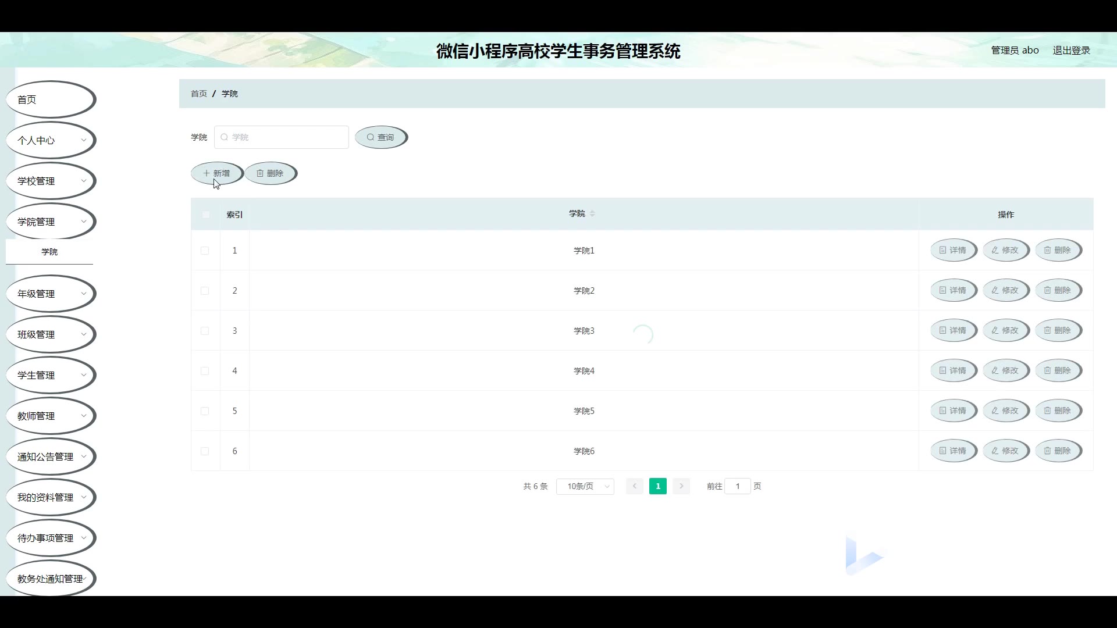The height and width of the screenshot is (628, 1117).
Task: Open the 10条/页 page size dropdown
Action: tap(585, 486)
